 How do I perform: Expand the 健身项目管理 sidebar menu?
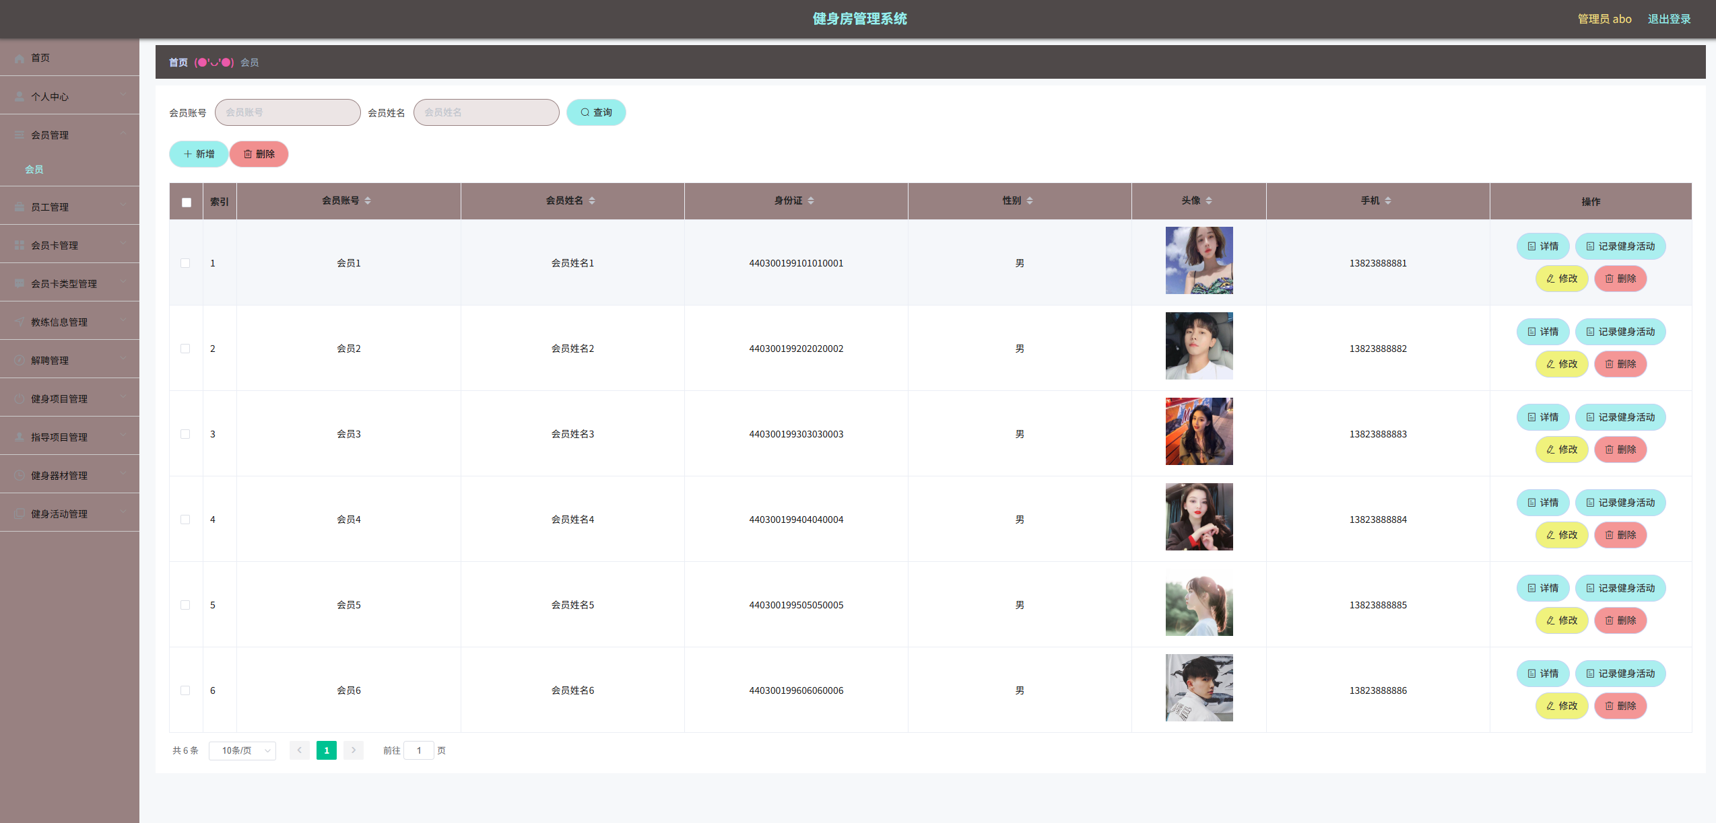point(69,398)
